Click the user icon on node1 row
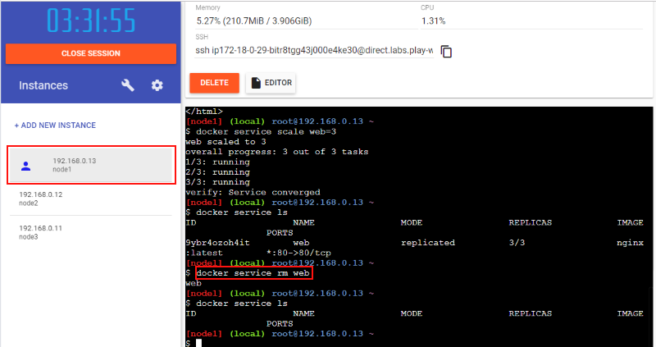This screenshot has width=656, height=347. point(26,167)
